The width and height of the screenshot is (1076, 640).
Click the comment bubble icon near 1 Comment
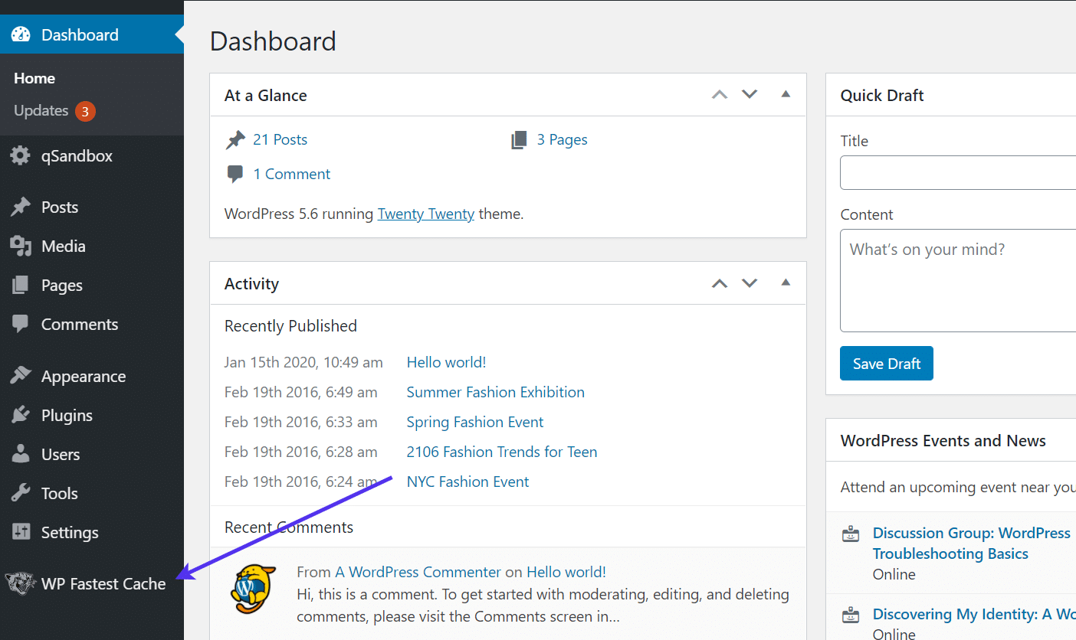tap(235, 173)
